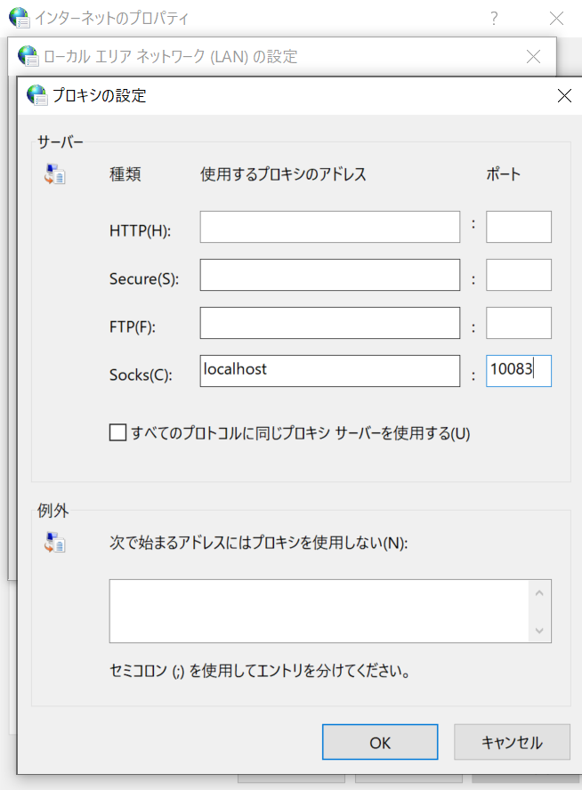The height and width of the screenshot is (790, 582).
Task: Click the help question mark in インターネットのプロパティ
Action: click(x=494, y=19)
